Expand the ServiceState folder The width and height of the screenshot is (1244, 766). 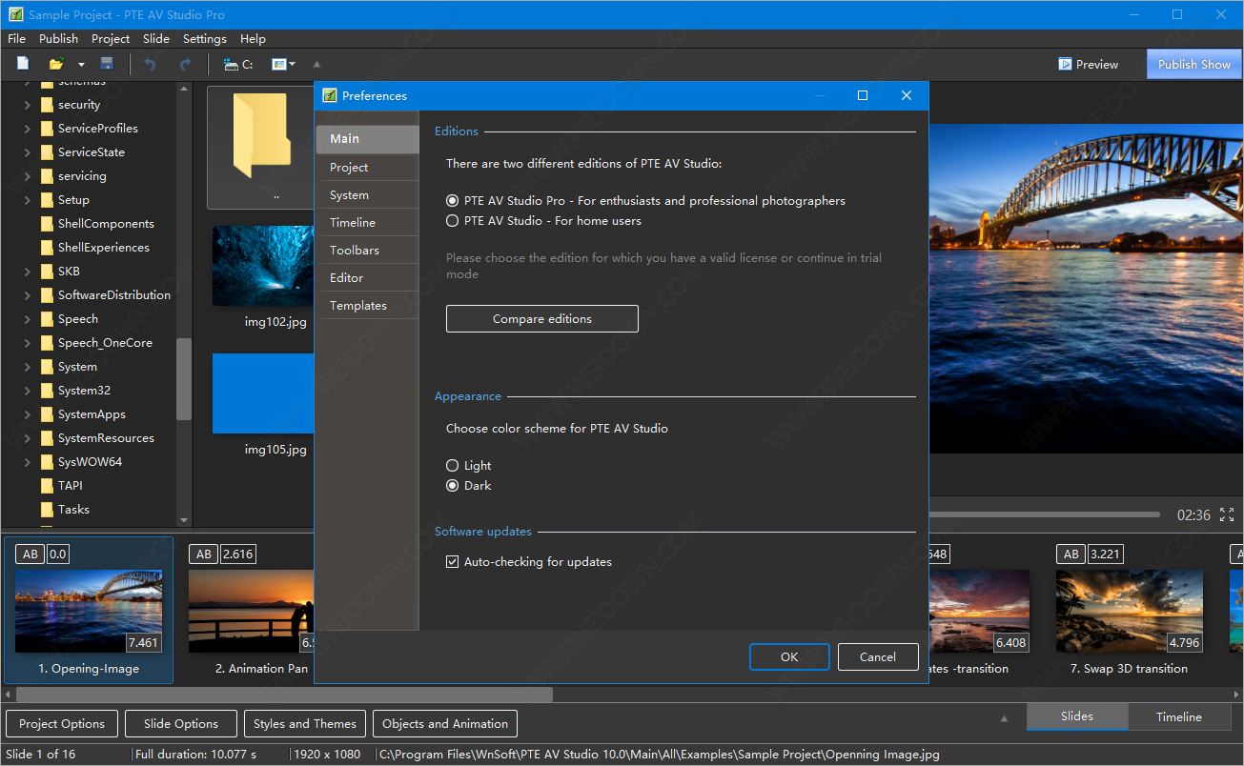coord(28,152)
